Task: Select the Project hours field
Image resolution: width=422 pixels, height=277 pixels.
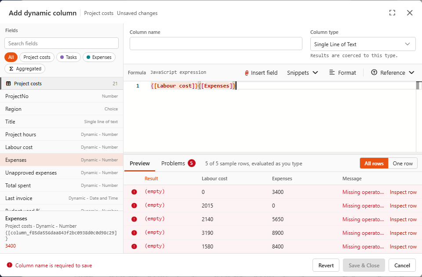Action: (62, 135)
